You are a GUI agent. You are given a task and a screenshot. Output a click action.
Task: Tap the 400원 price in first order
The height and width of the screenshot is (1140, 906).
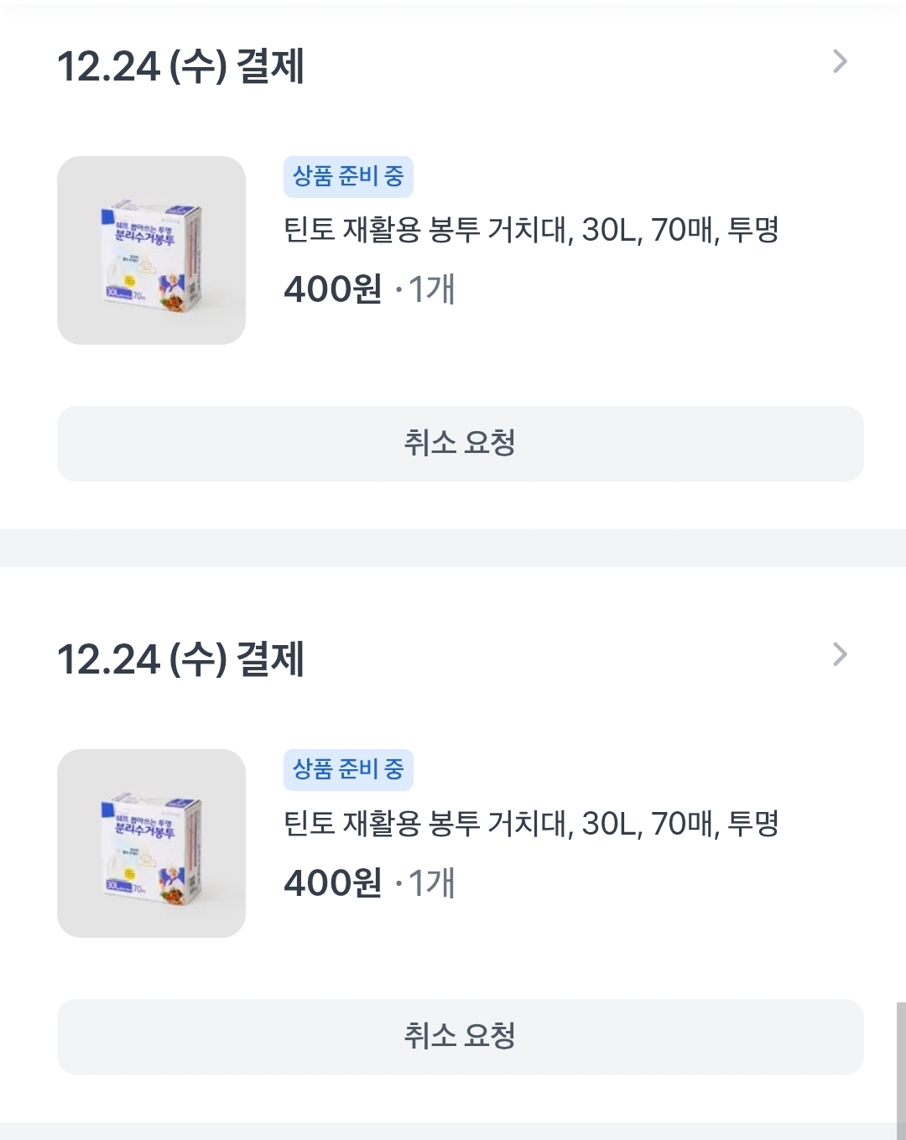pyautogui.click(x=333, y=289)
